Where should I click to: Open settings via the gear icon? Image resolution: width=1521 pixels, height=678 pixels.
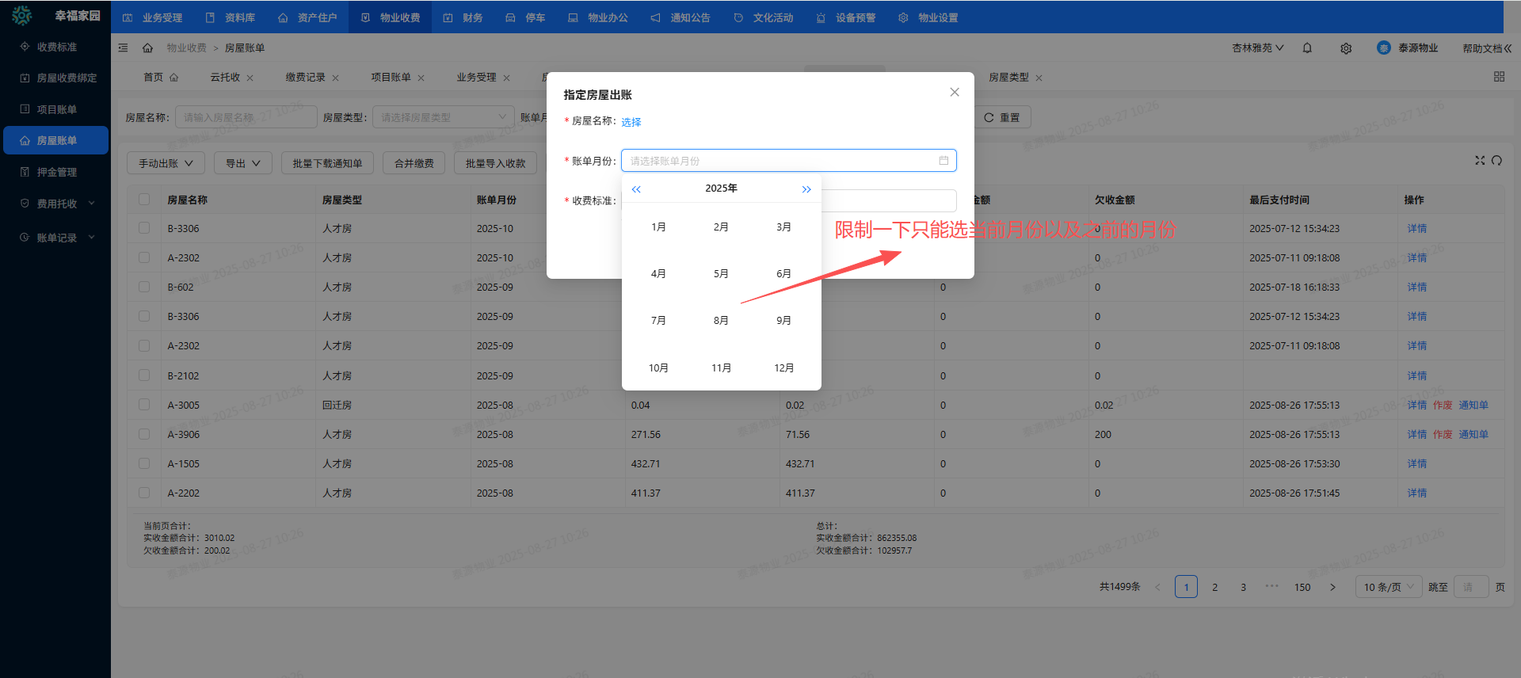1346,48
